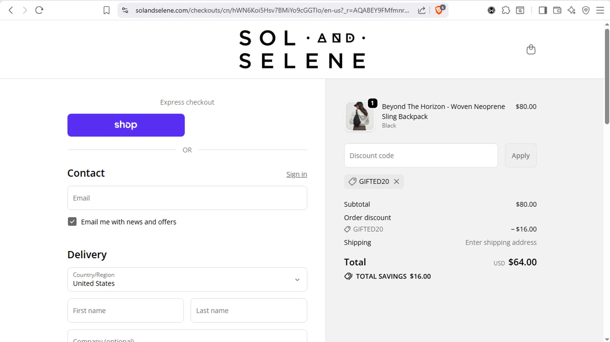This screenshot has height=342, width=610.
Task: Click the scrollbar down arrow
Action: pyautogui.click(x=607, y=339)
